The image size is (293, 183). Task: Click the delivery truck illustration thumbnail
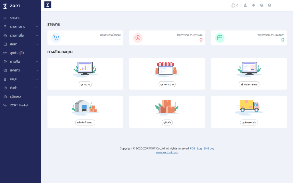pyautogui.click(x=249, y=107)
